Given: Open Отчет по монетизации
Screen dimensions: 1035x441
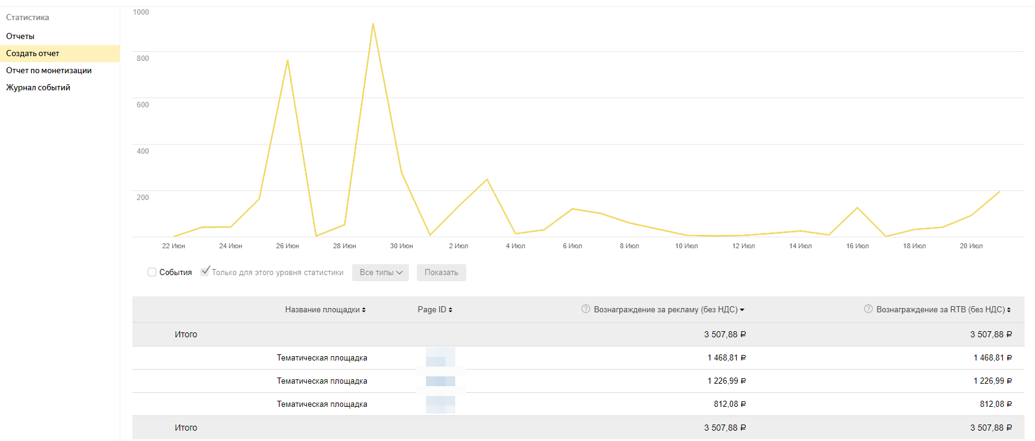Looking at the screenshot, I should point(49,70).
